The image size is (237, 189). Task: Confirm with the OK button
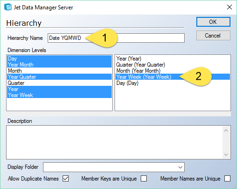click(213, 22)
